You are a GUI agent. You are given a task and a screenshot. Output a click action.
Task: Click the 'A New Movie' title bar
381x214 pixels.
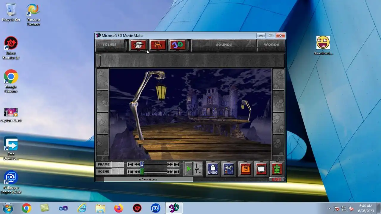(x=148, y=179)
